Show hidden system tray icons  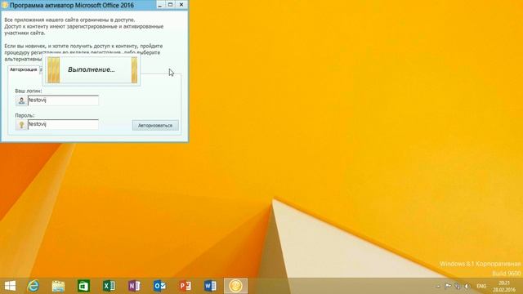(438, 286)
